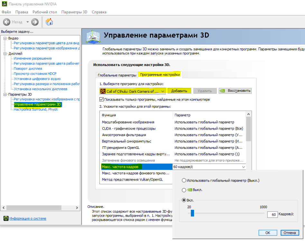Image resolution: width=305 pixels, height=241 pixels.
Task: Open Изменение разрешения task
Action: [33, 58]
